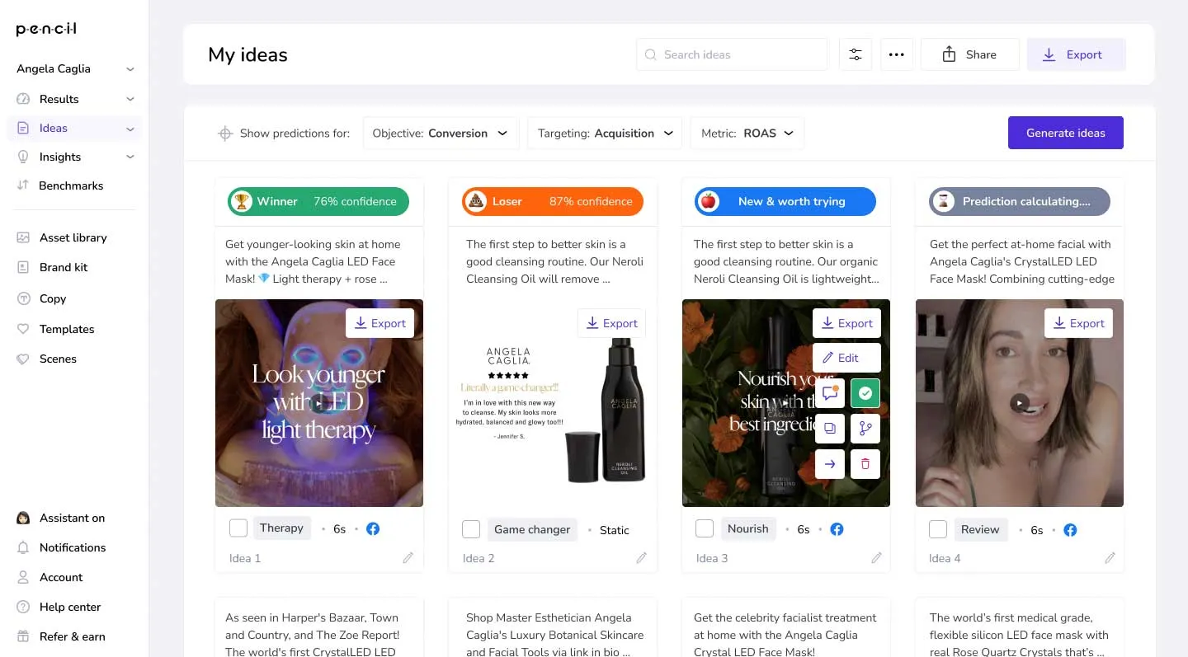The width and height of the screenshot is (1188, 657).
Task: Open the Objective Conversion dropdown
Action: point(441,134)
